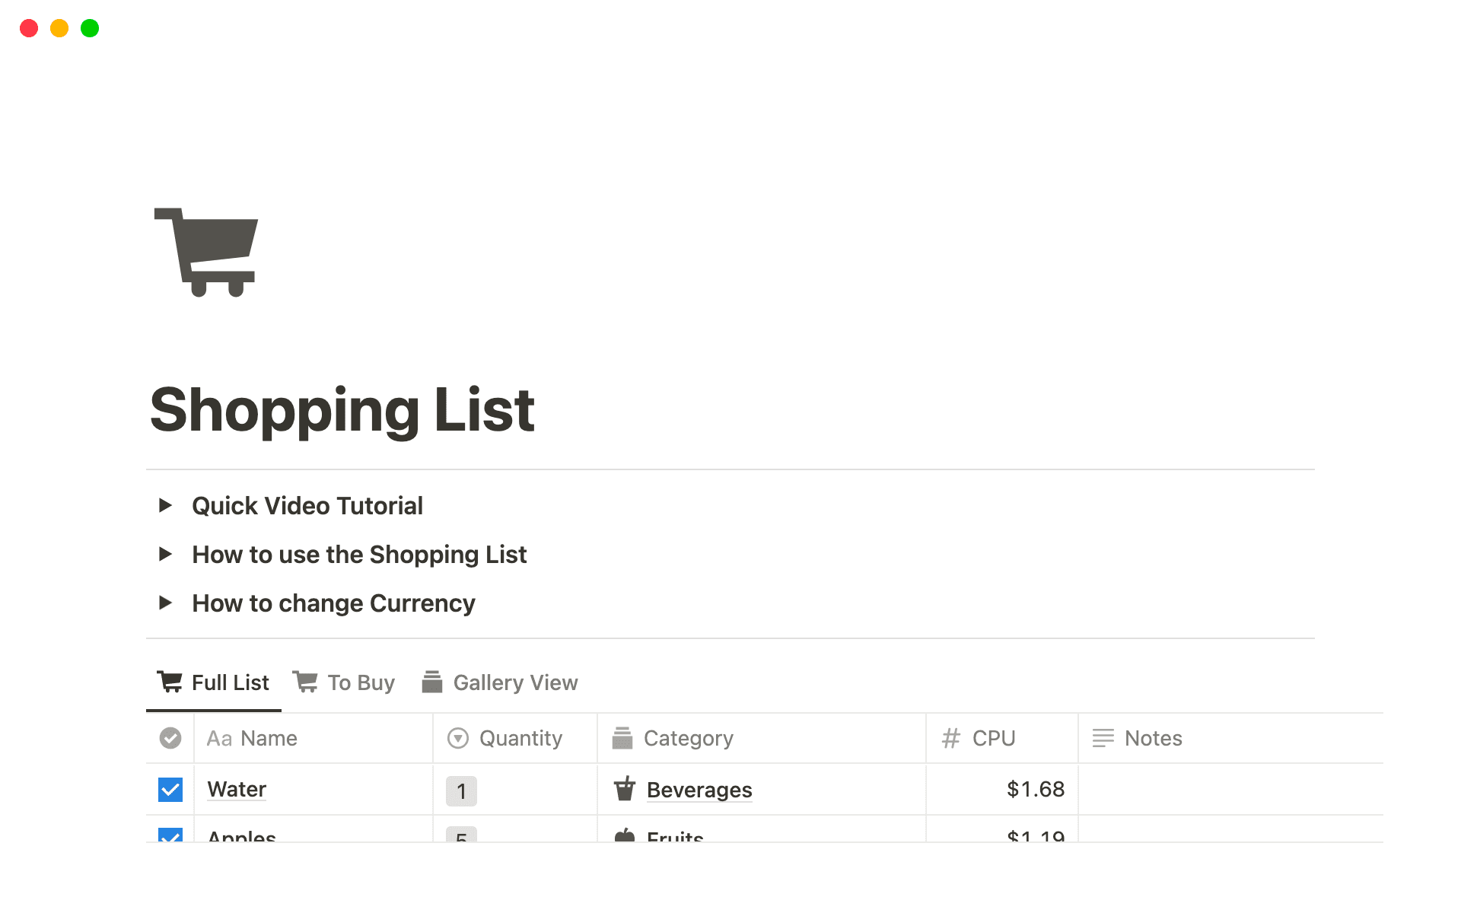Click the Aa icon in the Name column
The width and height of the screenshot is (1461, 913).
220,737
